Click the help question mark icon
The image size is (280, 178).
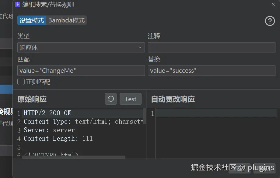point(270,21)
